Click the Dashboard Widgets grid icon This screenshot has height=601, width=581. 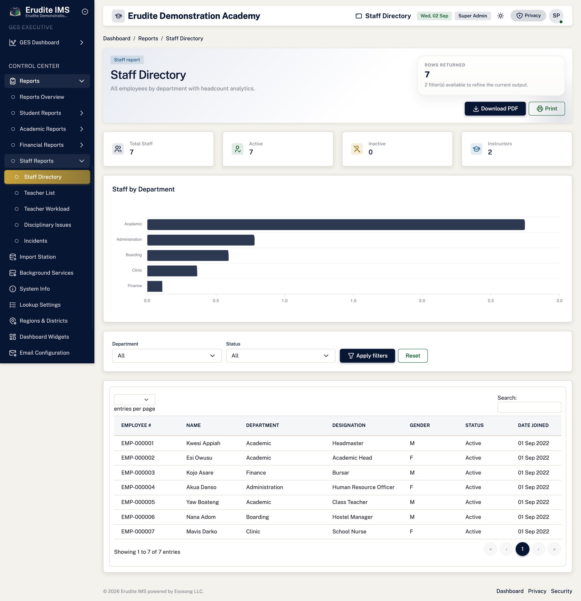click(x=13, y=337)
